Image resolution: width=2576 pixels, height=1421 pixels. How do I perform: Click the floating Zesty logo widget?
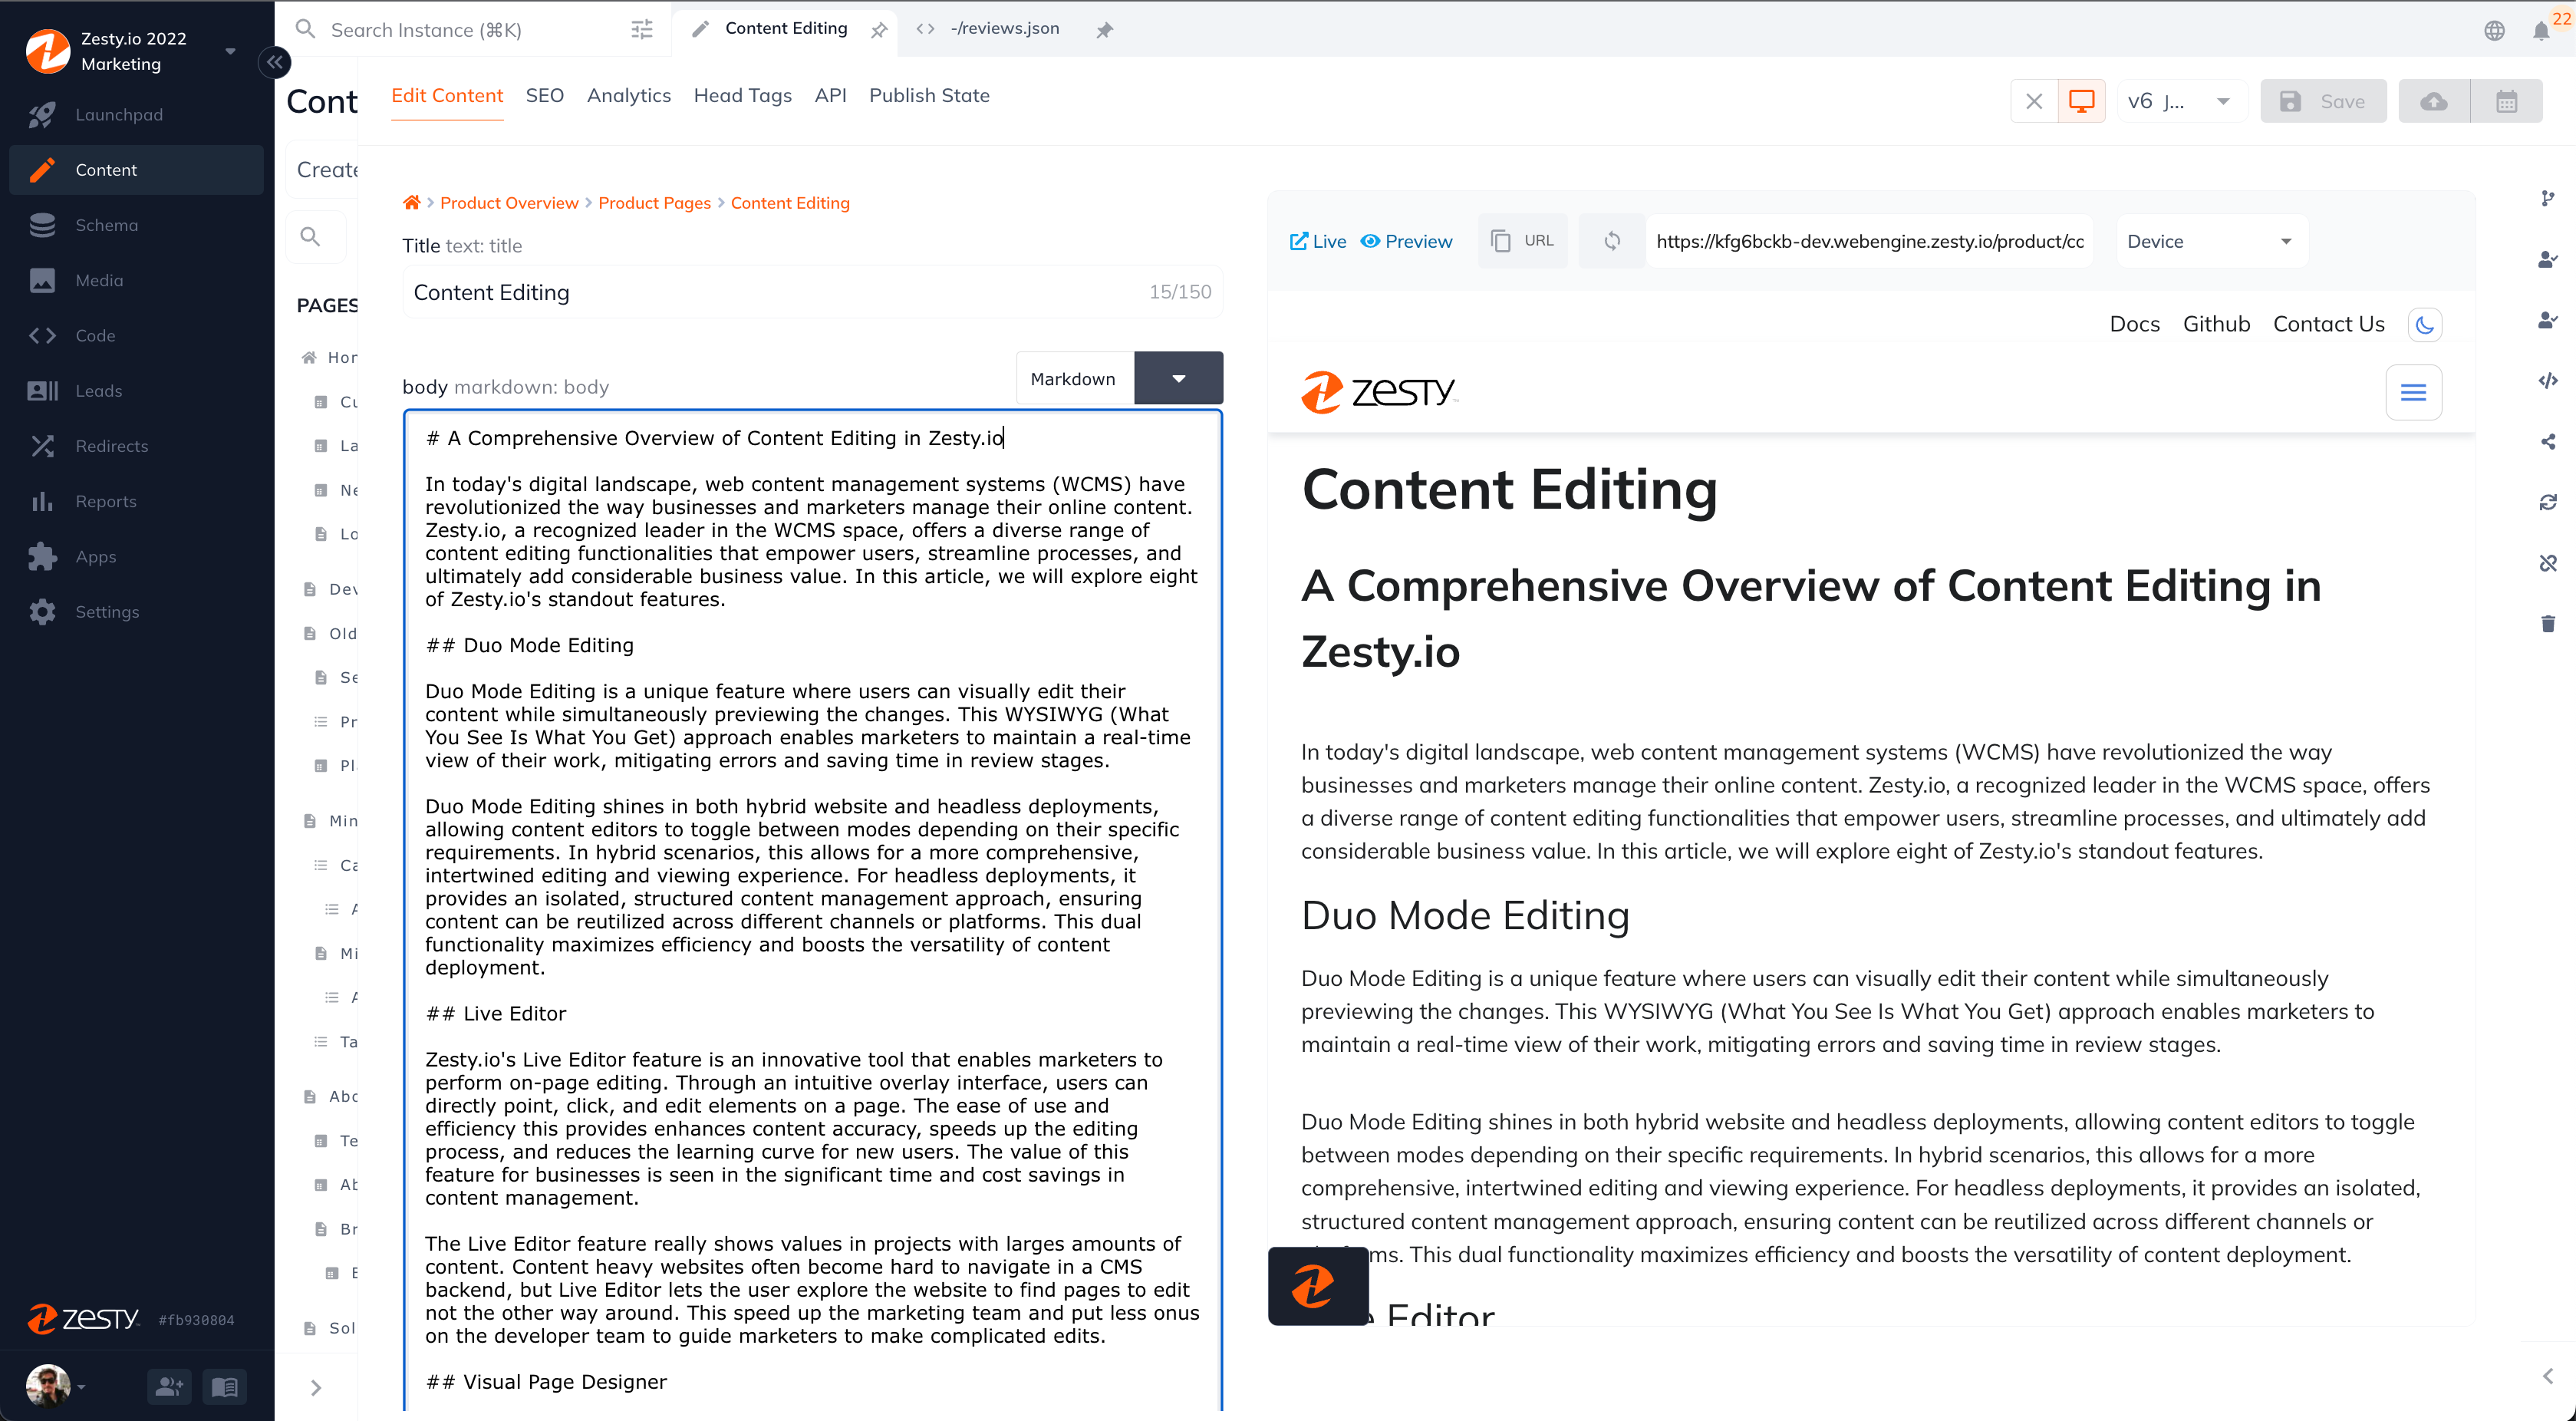(1317, 1286)
